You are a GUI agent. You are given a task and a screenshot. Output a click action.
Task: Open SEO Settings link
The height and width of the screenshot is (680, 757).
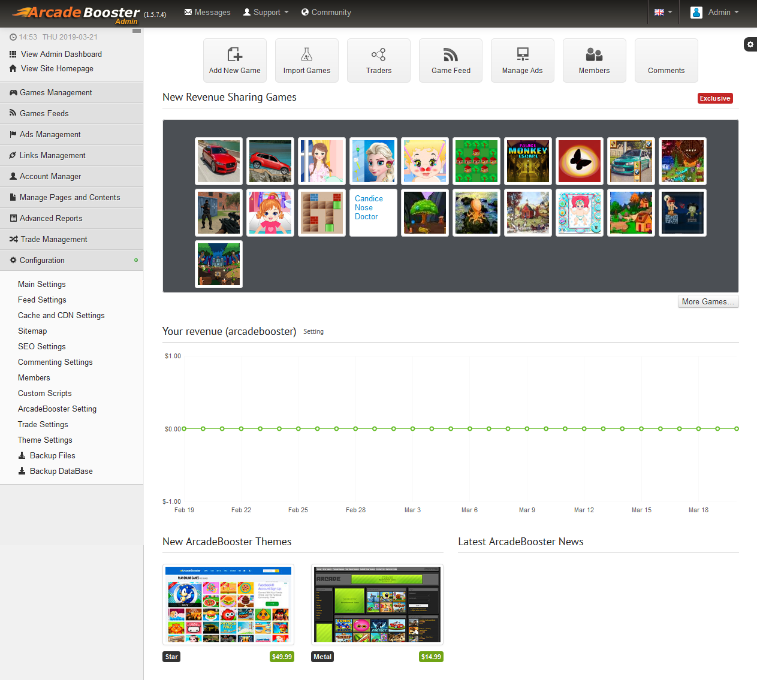41,346
